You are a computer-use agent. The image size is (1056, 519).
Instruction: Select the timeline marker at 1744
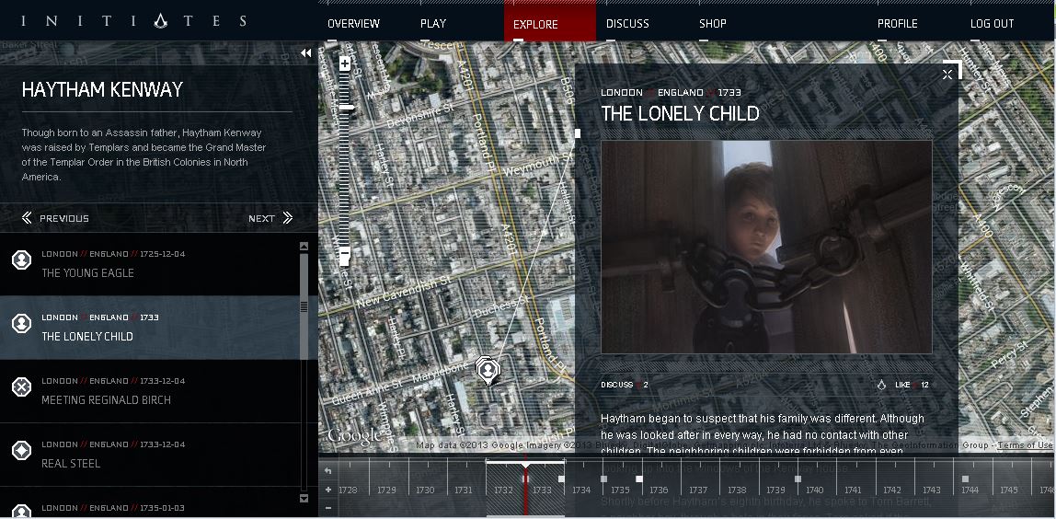[965, 479]
